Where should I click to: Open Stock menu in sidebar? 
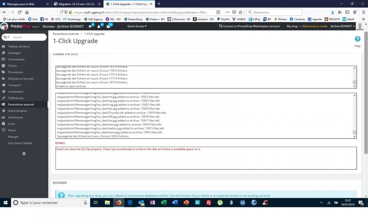11,124
